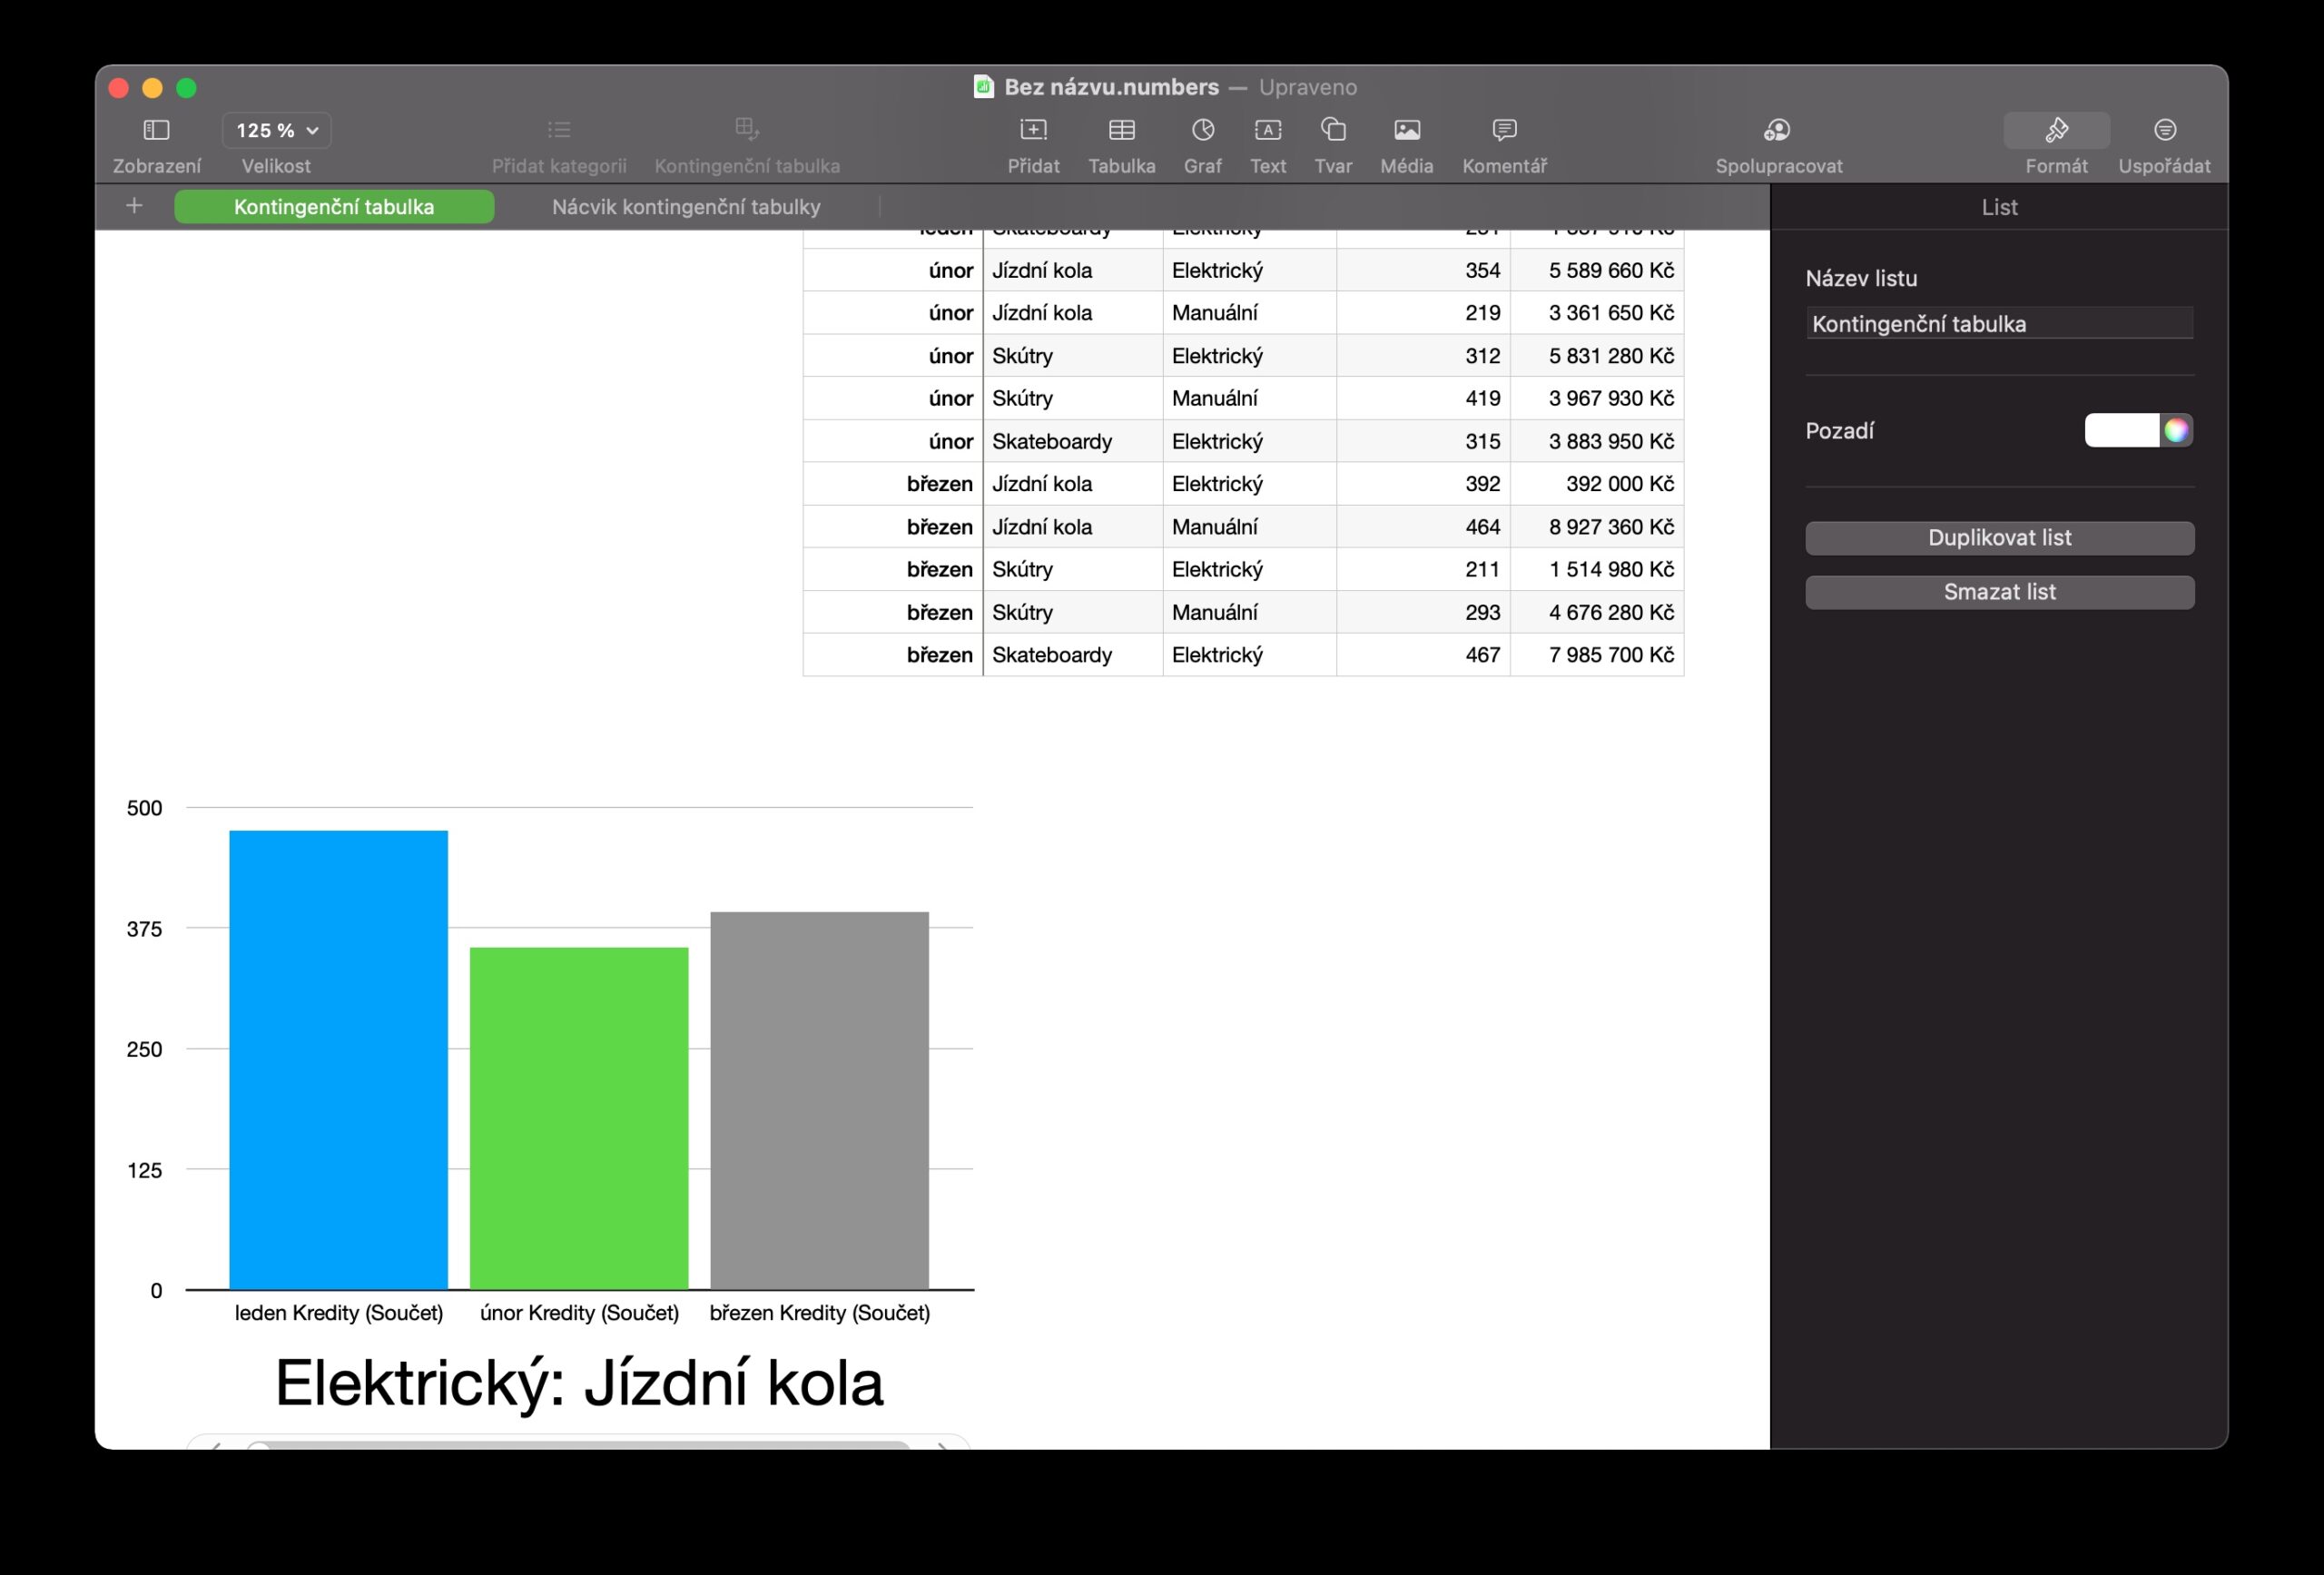
Task: Open the Média insert menu
Action: pyautogui.click(x=1406, y=130)
